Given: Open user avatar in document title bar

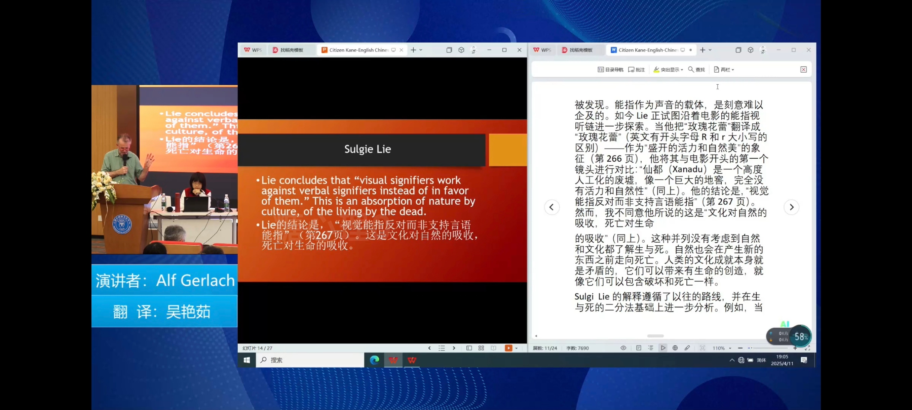Looking at the screenshot, I should (x=763, y=50).
